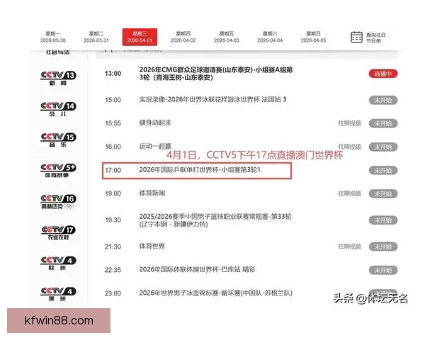The image size is (425, 340).
Task: Switch to 星期日 2026-04-05 tab
Action: (313, 37)
